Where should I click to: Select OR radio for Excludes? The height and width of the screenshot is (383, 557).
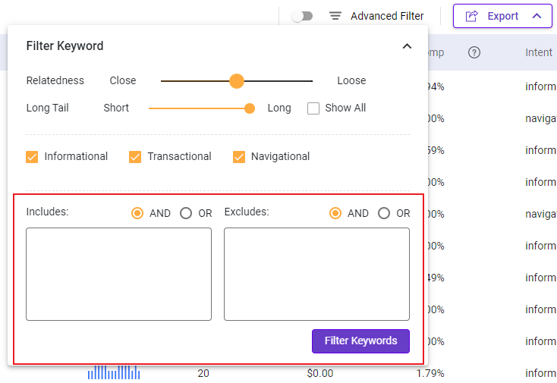point(384,213)
